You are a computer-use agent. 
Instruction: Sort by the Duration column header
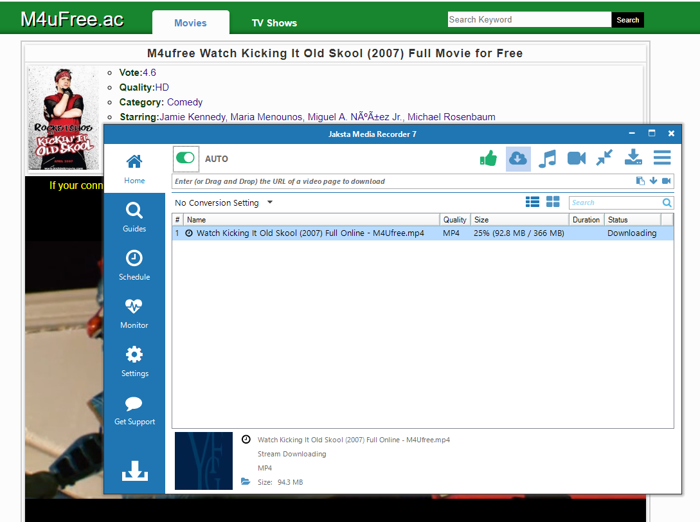click(x=586, y=220)
